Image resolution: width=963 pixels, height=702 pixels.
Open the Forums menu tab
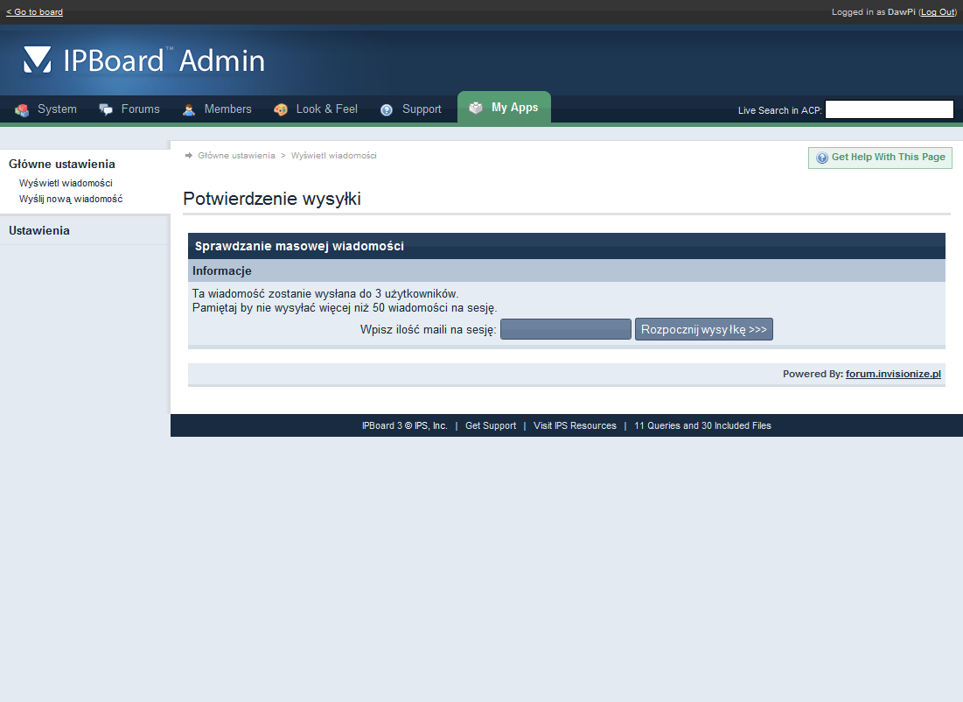pyautogui.click(x=129, y=109)
